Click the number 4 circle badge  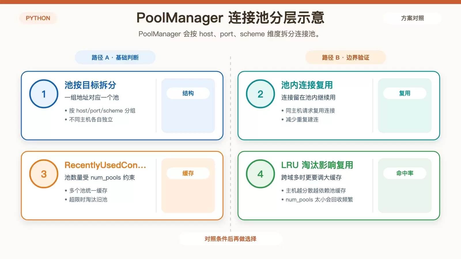pyautogui.click(x=260, y=174)
